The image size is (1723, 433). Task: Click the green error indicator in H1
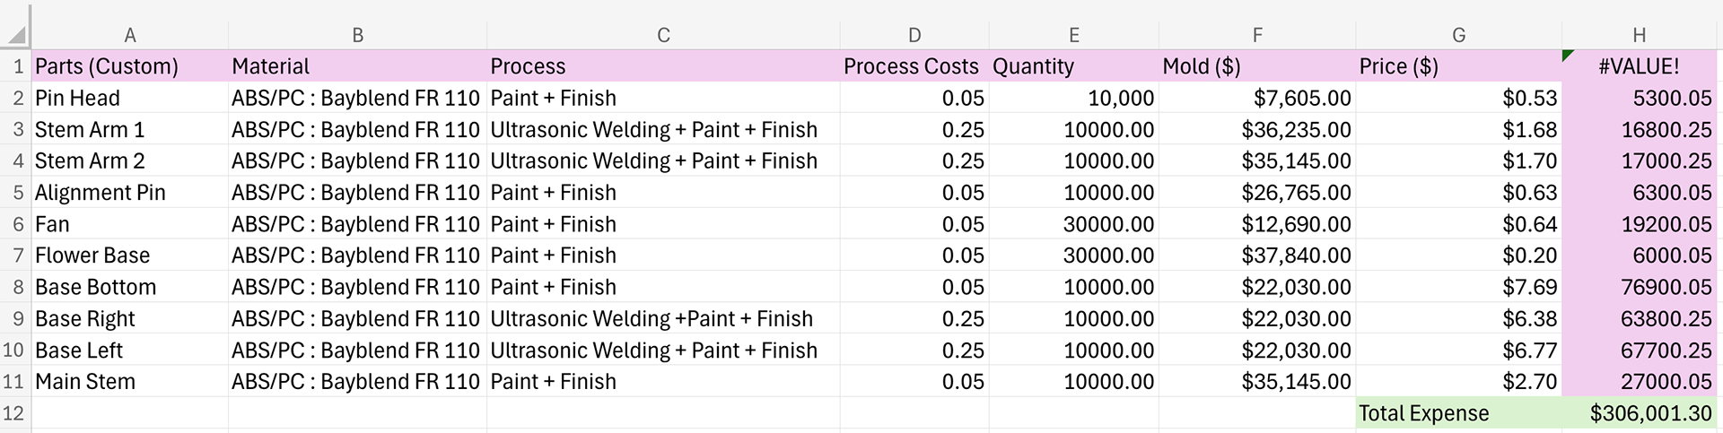click(x=1568, y=56)
